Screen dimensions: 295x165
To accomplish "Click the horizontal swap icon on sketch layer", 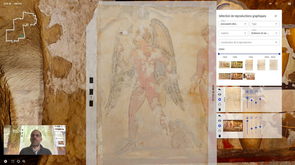I will coord(256,92).
